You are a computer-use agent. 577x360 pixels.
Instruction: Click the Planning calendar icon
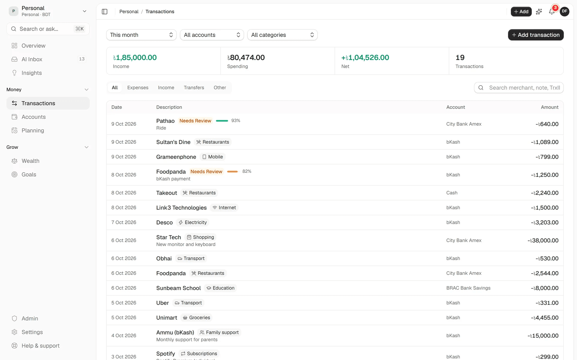click(14, 130)
